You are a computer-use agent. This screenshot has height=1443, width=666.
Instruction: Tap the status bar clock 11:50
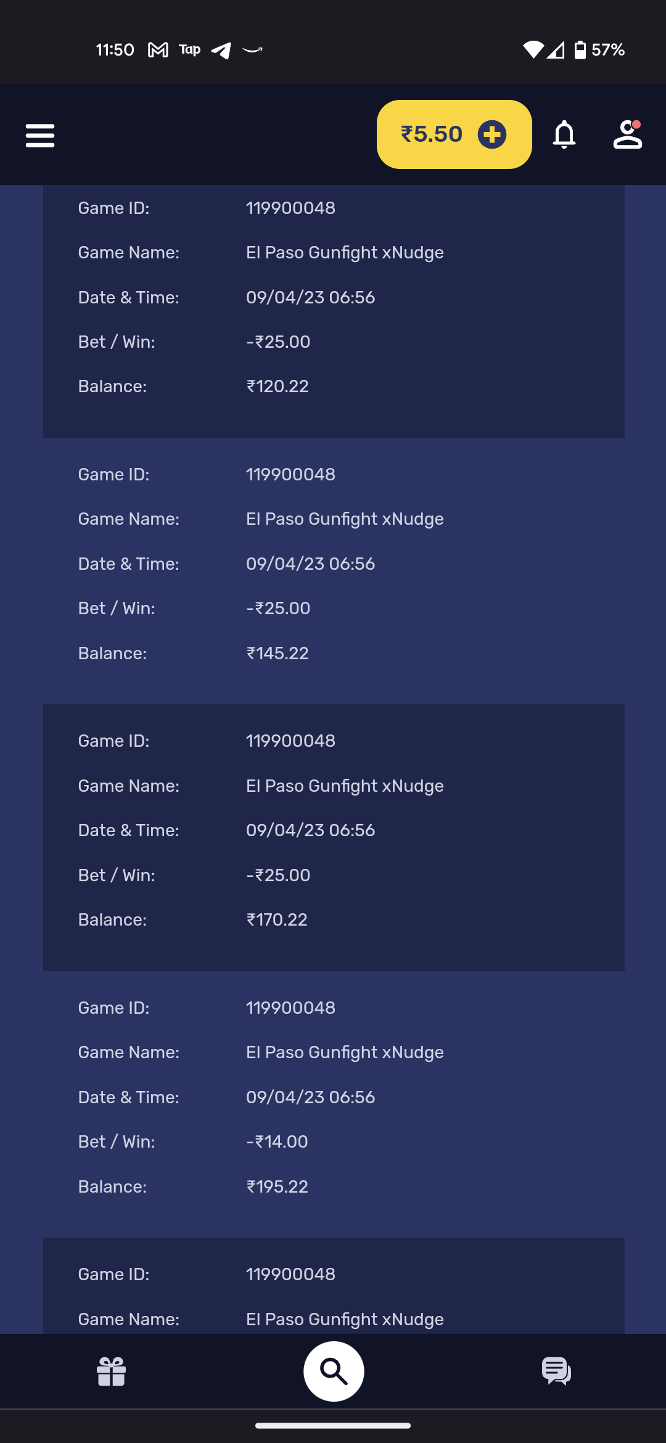[115, 50]
